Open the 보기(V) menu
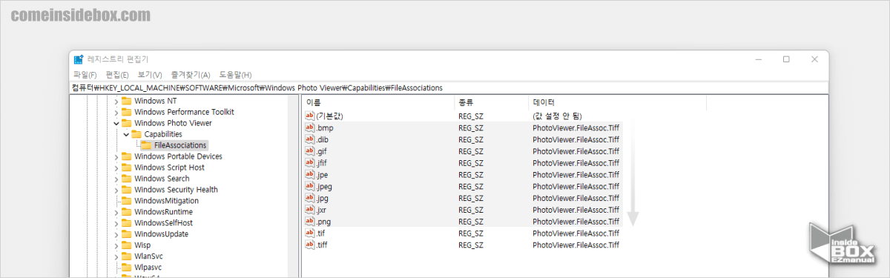This screenshot has height=278, width=890. [150, 75]
